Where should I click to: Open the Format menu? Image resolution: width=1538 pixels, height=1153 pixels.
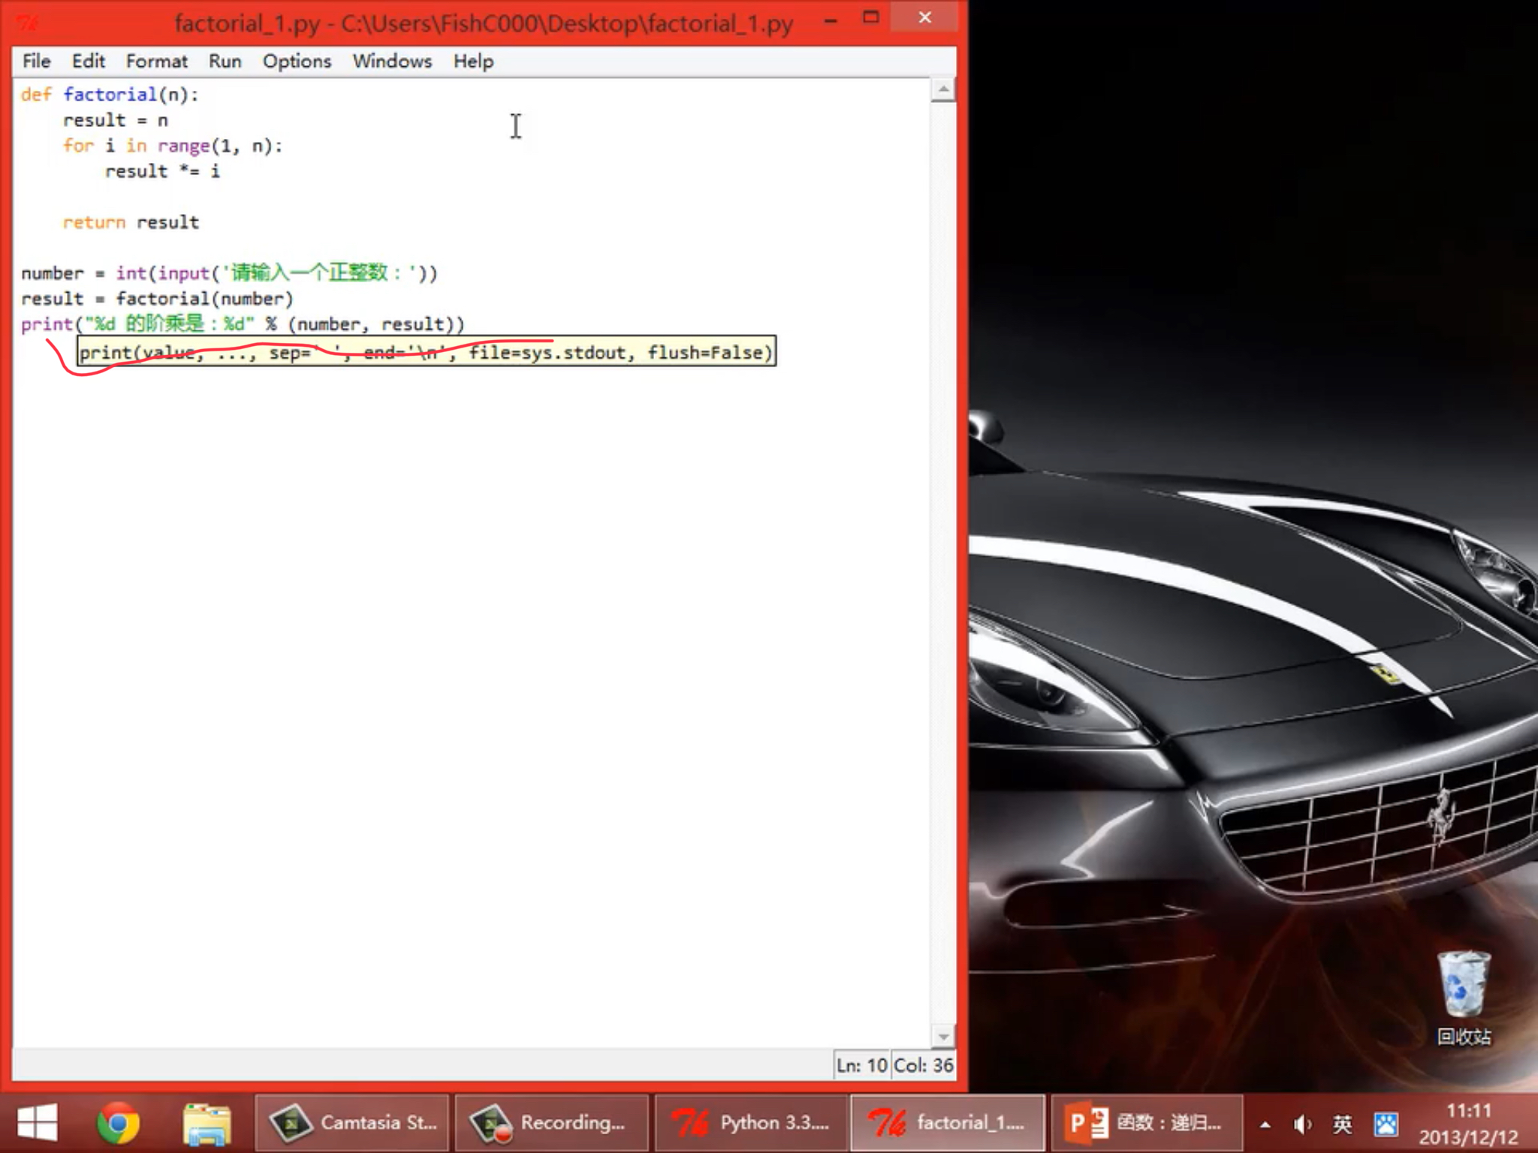[156, 62]
